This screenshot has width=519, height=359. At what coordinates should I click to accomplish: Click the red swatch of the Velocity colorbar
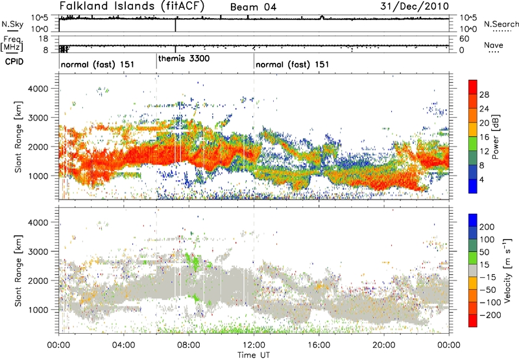click(x=473, y=321)
